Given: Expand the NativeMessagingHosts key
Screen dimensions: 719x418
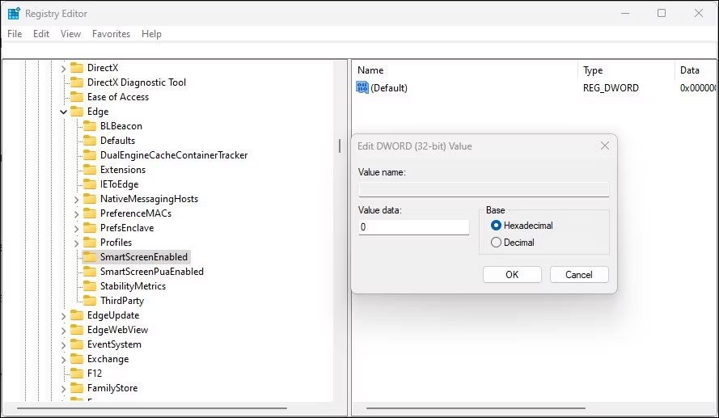Looking at the screenshot, I should click(x=77, y=199).
